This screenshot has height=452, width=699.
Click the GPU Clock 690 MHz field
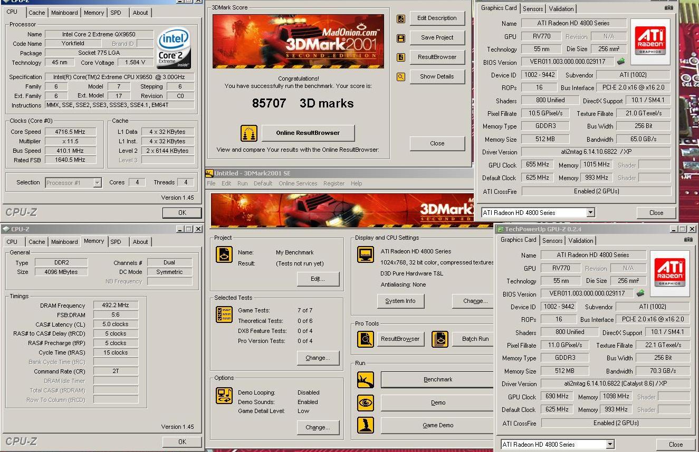(x=557, y=397)
